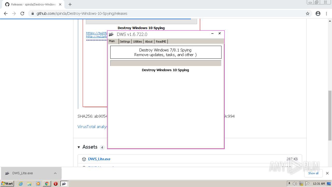Viewport: 332px width, 187px height.
Task: Open the nullptr link in release notes
Action: tap(96, 36)
